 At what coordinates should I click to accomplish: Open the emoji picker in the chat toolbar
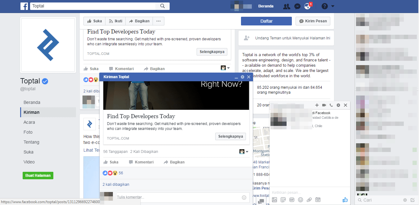tap(301, 200)
